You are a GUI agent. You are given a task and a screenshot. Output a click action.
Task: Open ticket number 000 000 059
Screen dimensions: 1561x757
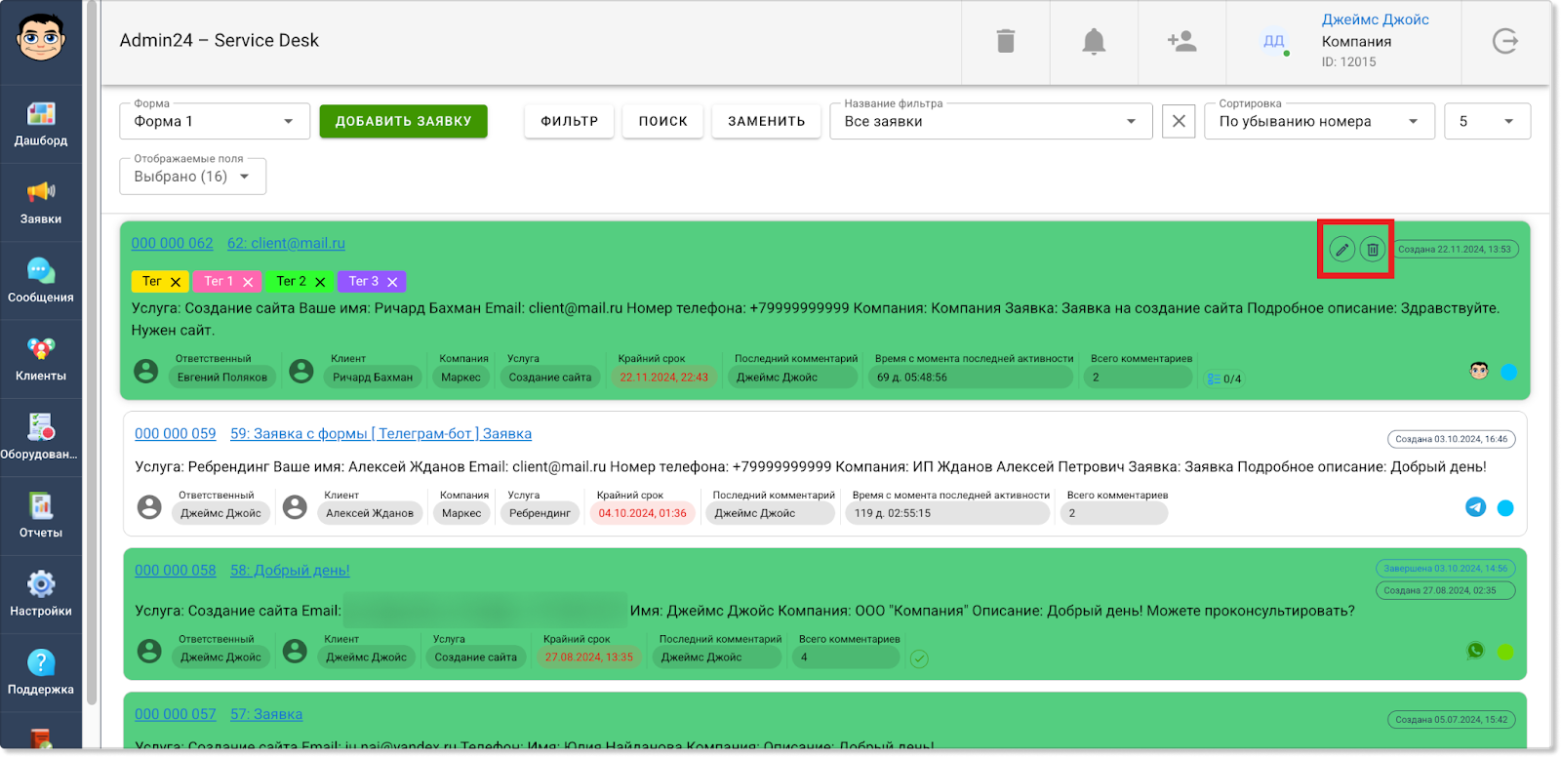click(176, 433)
